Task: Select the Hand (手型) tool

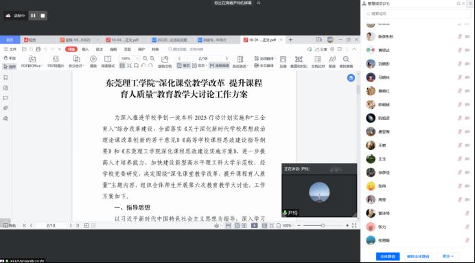Action: point(10,58)
